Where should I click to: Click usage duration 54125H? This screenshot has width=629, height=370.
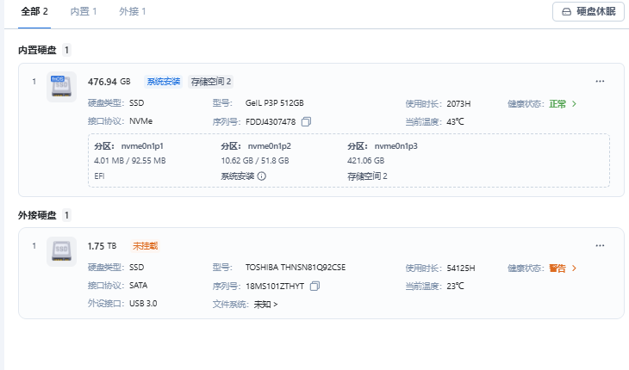pyautogui.click(x=461, y=268)
